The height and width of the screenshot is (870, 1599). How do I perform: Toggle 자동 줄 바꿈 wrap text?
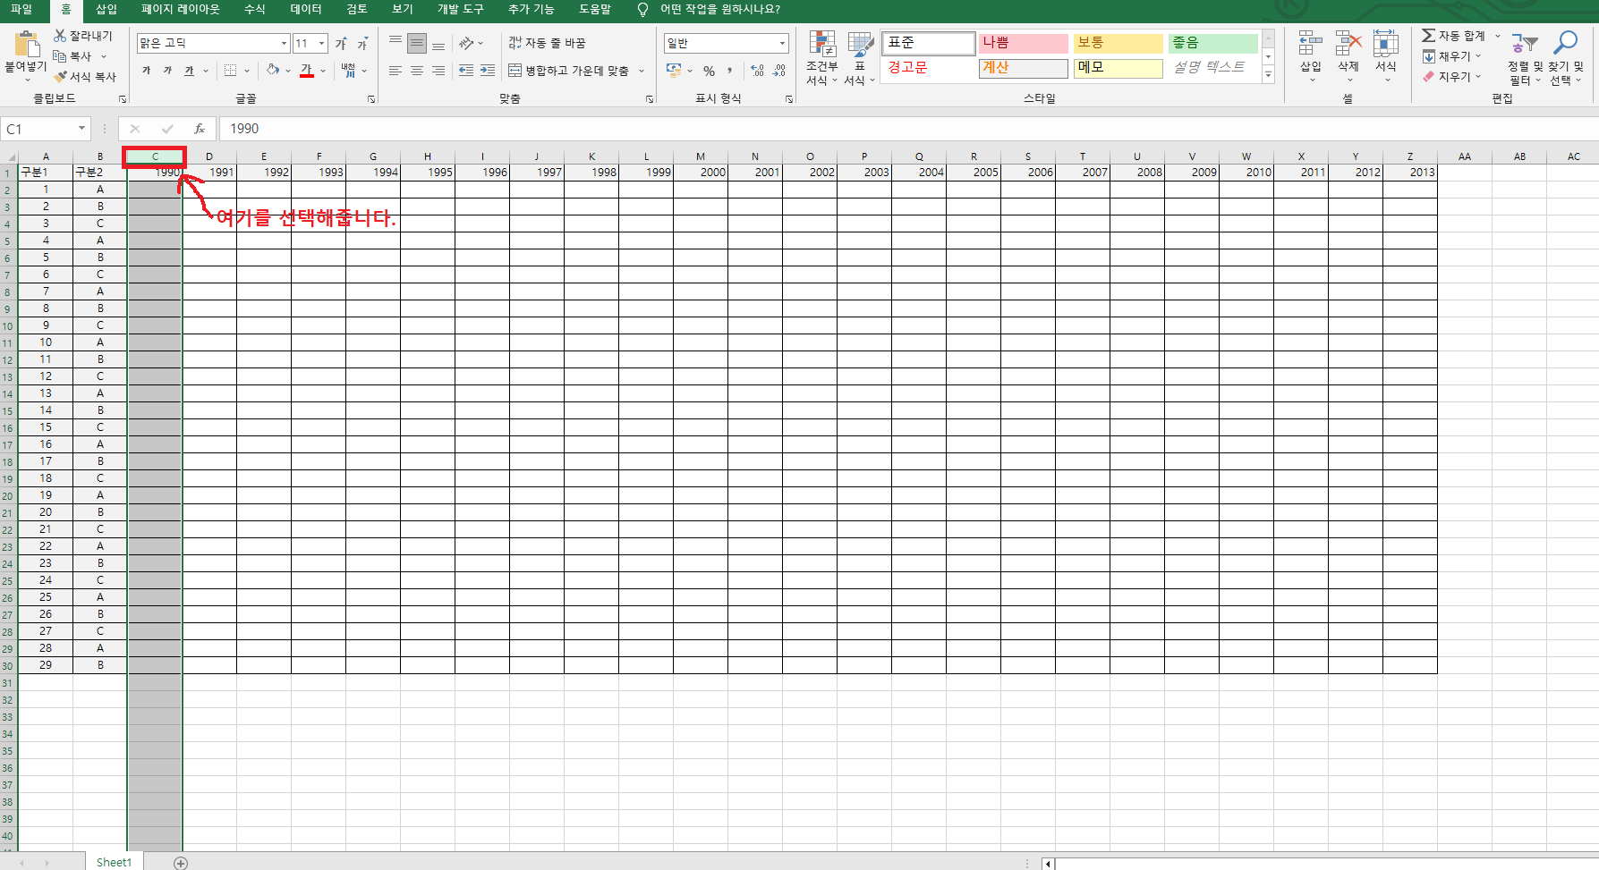(547, 43)
